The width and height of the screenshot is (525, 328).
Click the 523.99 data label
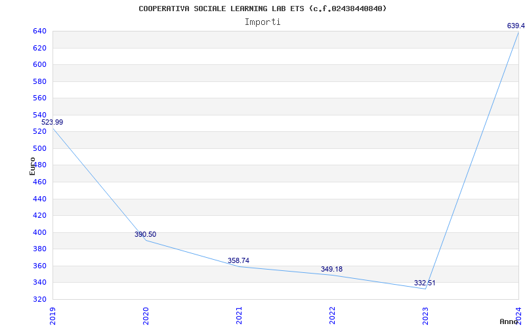(52, 122)
